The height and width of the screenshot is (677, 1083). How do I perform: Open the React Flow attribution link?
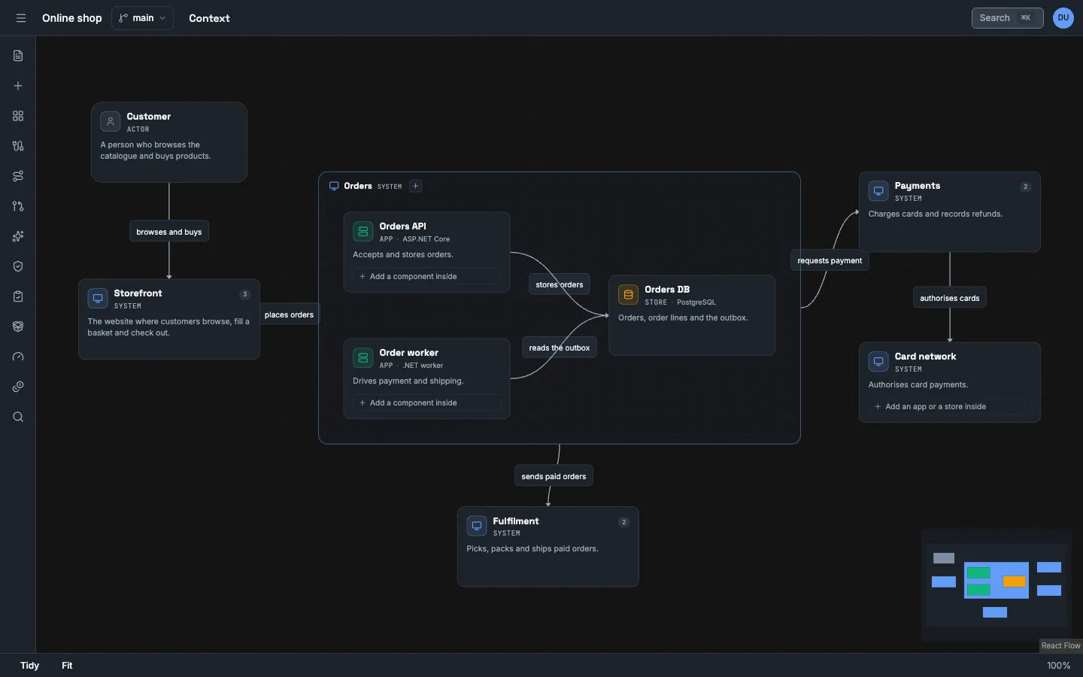point(1060,646)
